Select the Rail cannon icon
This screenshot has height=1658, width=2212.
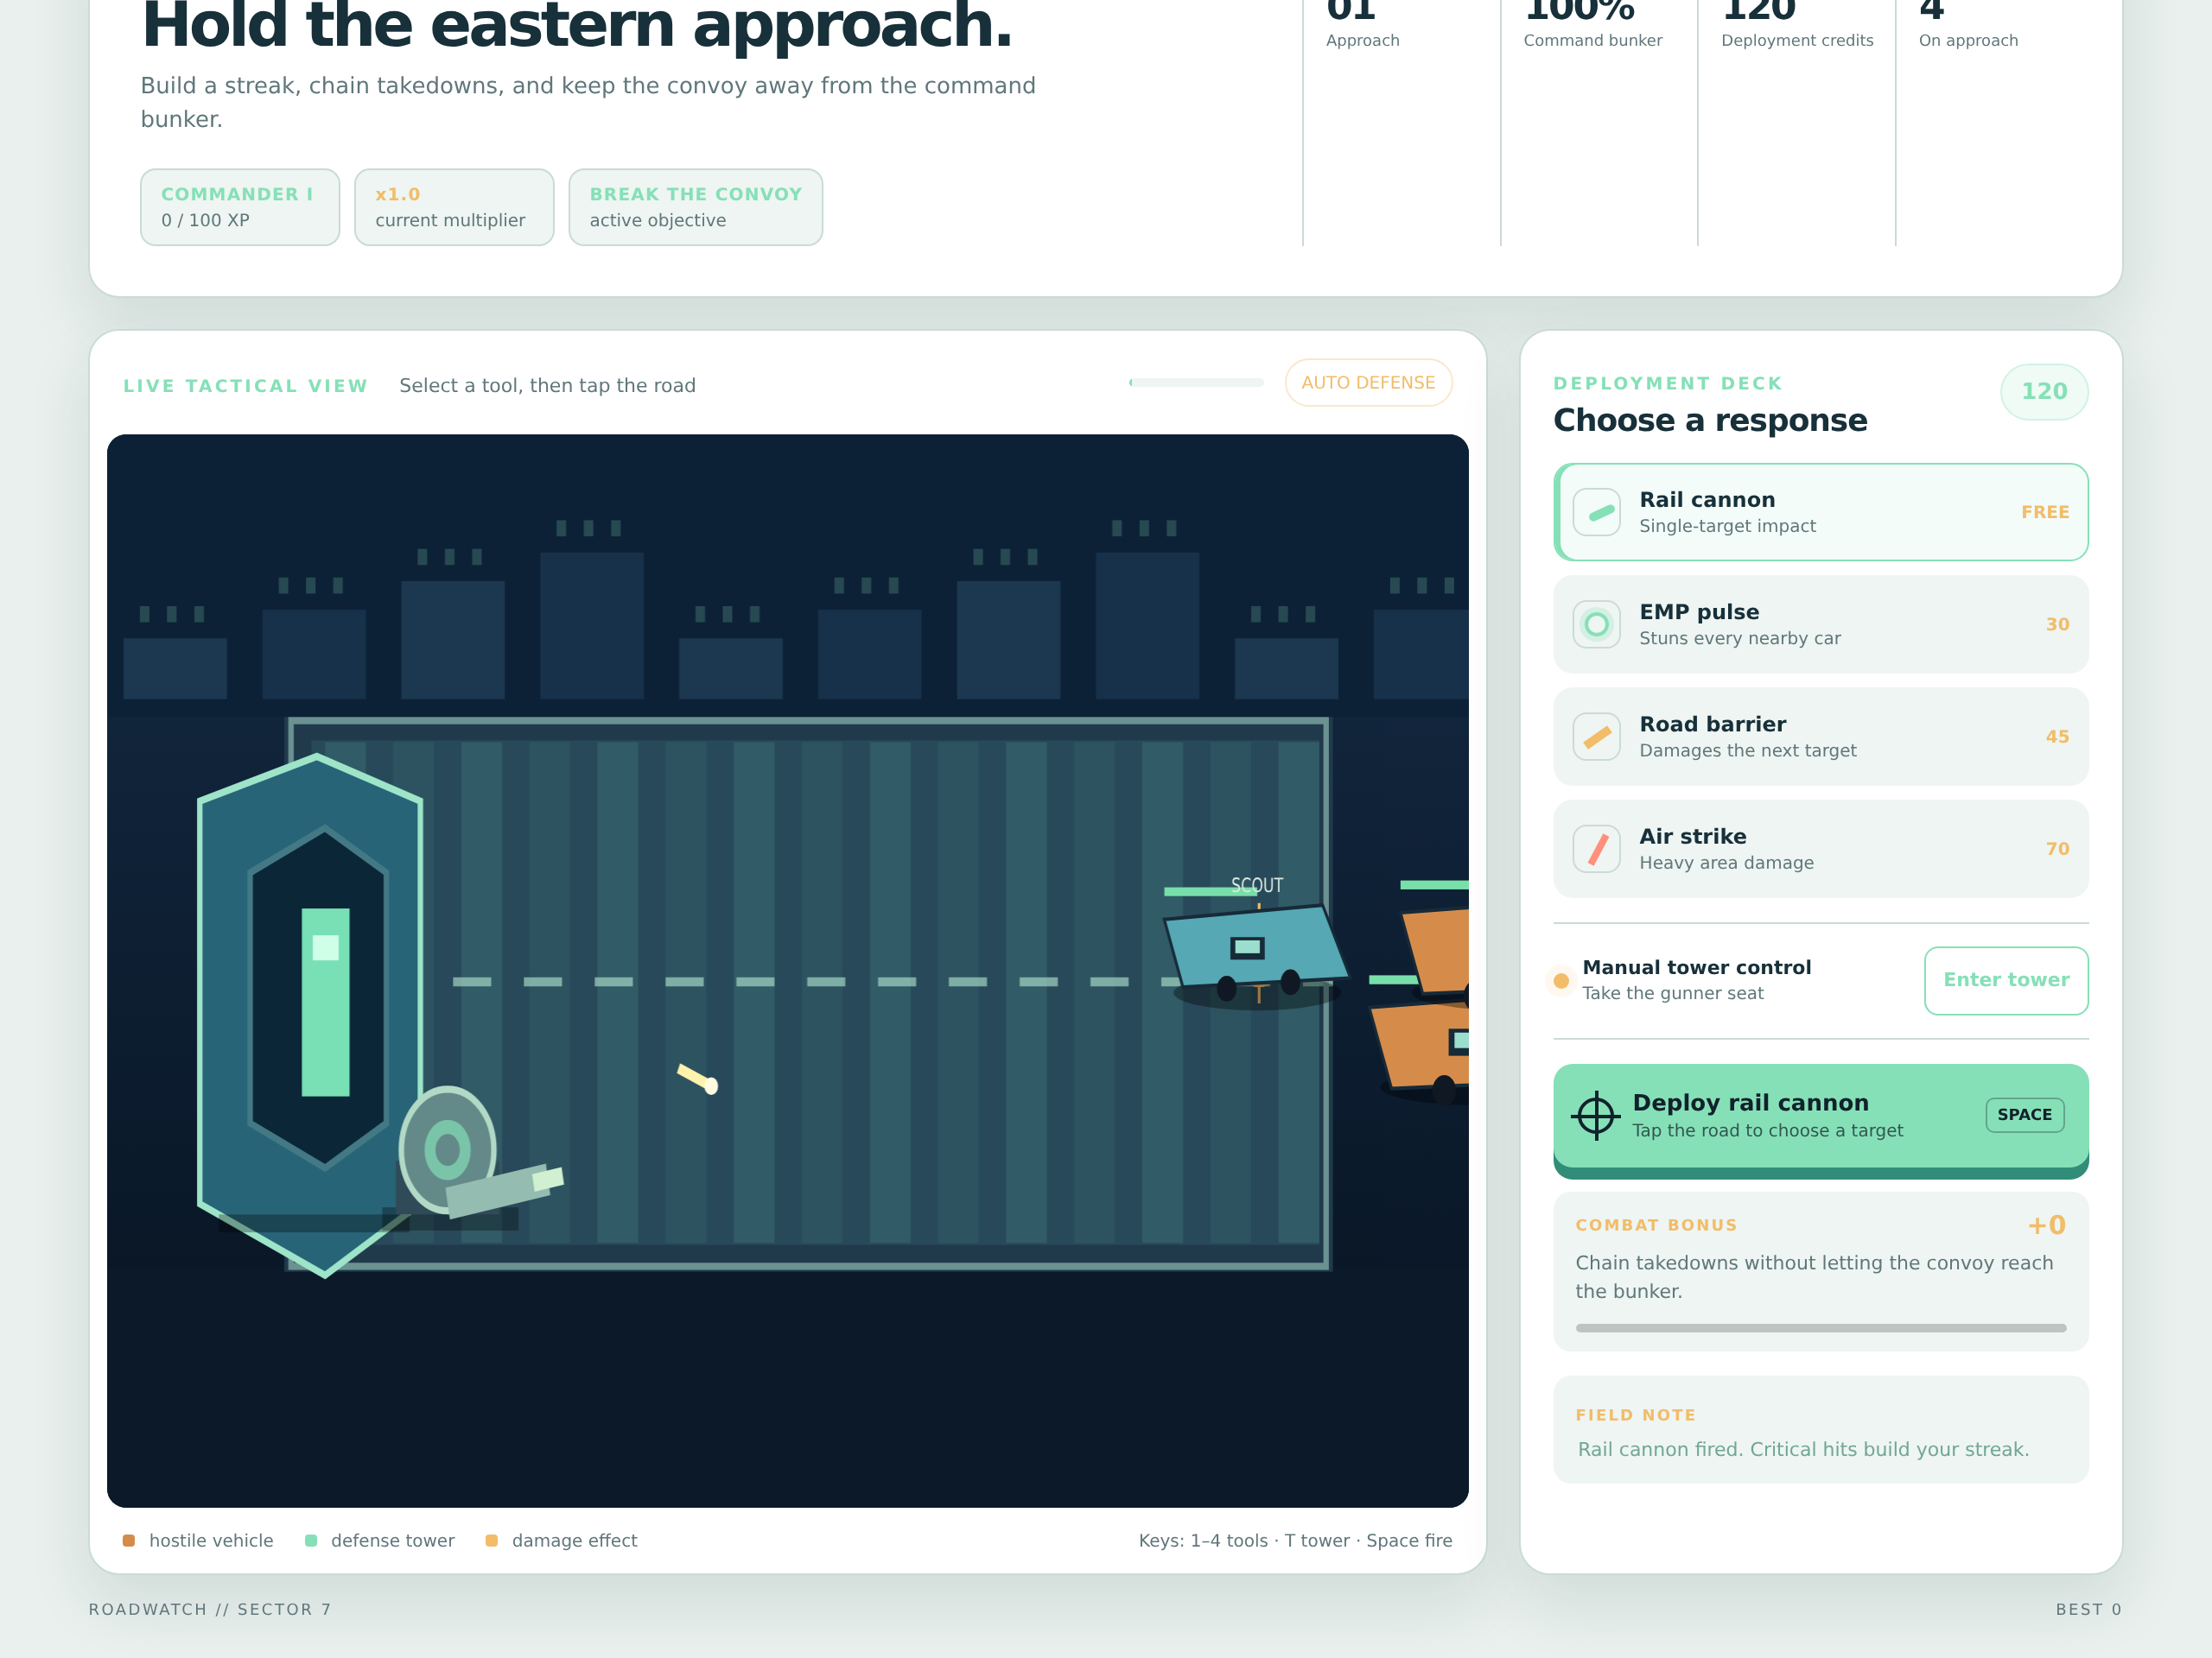pyautogui.click(x=1597, y=512)
